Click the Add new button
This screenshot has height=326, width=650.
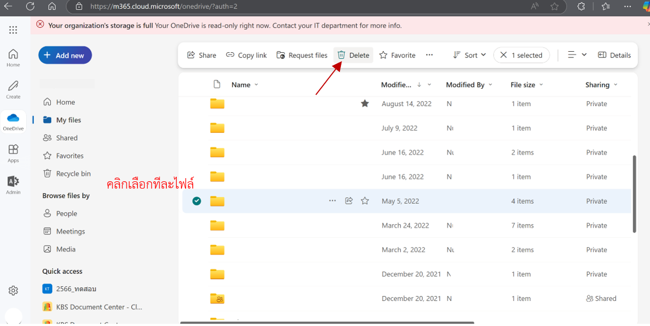(x=65, y=55)
